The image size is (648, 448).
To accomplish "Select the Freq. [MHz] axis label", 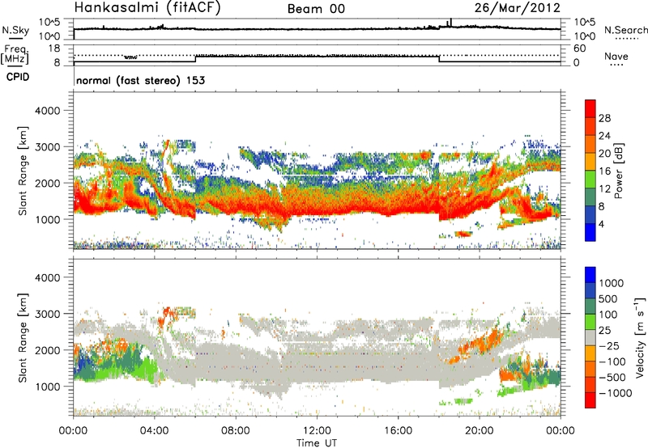I will click(x=15, y=55).
